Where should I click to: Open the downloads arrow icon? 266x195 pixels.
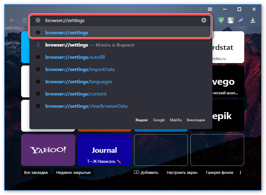[x=253, y=21]
